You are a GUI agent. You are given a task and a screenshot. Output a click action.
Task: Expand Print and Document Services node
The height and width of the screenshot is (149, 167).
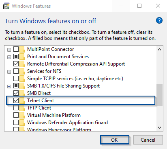pyautogui.click(x=9, y=57)
